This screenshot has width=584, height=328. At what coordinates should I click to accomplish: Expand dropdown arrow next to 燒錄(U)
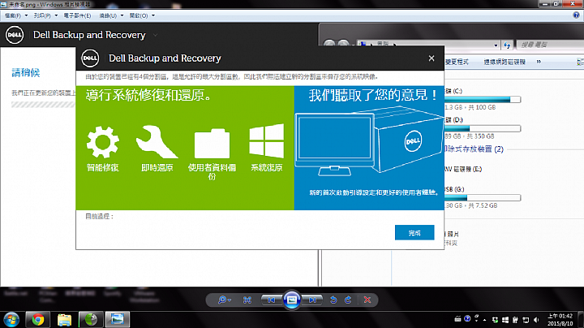(122, 15)
